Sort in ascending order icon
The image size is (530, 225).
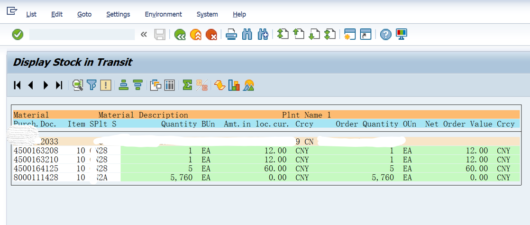tap(124, 85)
